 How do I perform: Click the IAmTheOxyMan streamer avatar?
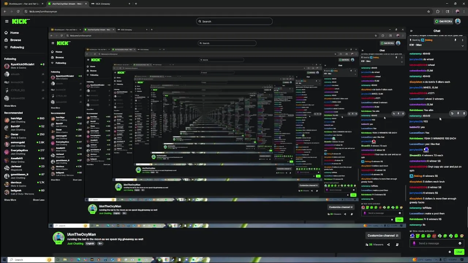58,238
